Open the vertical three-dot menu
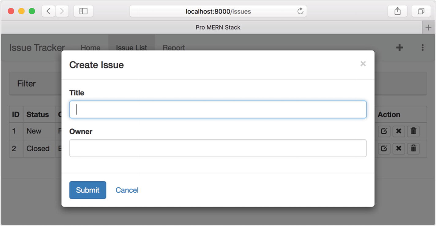The image size is (436, 226). tap(422, 47)
